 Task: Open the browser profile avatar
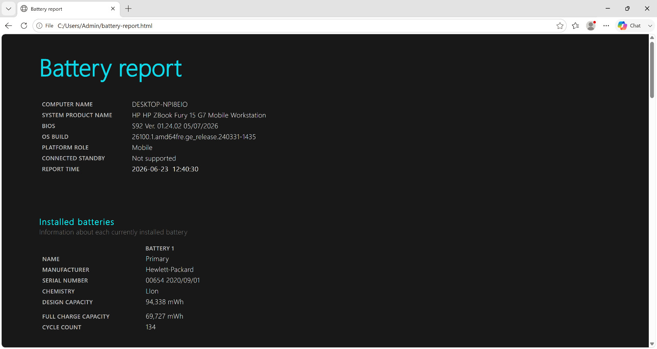coord(591,25)
